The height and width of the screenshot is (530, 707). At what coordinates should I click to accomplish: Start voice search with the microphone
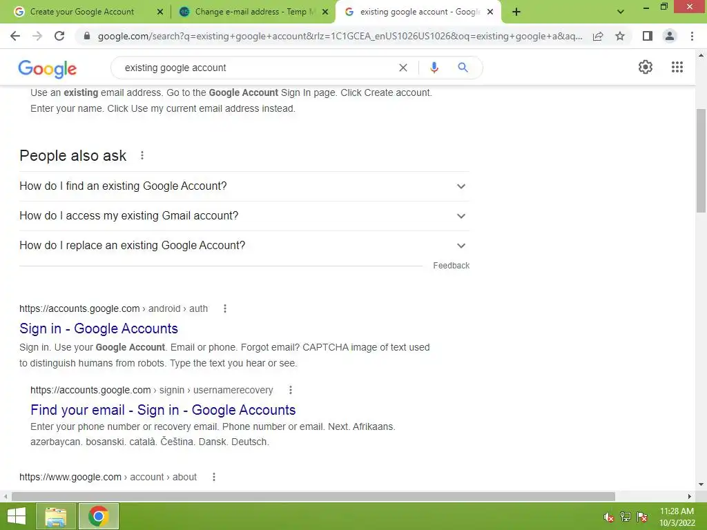point(434,68)
